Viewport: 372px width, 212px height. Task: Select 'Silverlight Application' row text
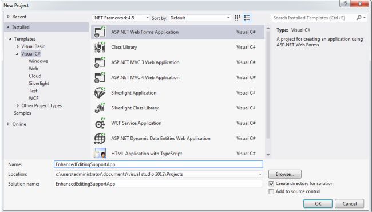[x=134, y=93]
